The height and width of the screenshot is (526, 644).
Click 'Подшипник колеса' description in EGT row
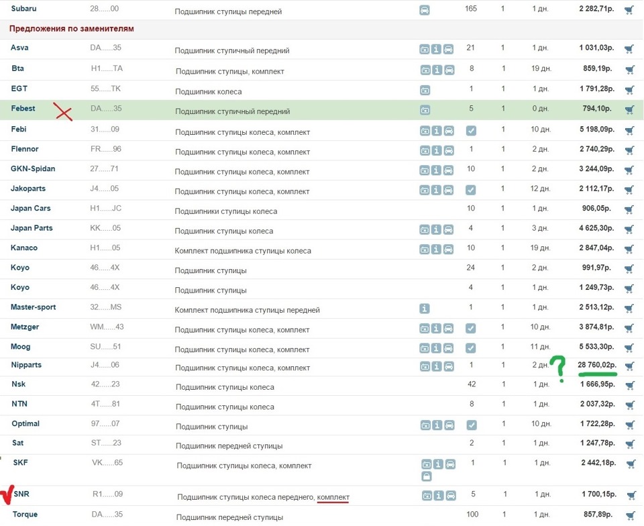coord(208,91)
